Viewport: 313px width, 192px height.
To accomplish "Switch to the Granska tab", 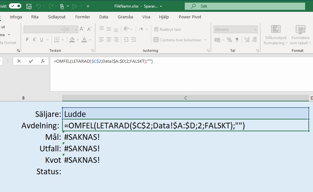I will 125,17.
